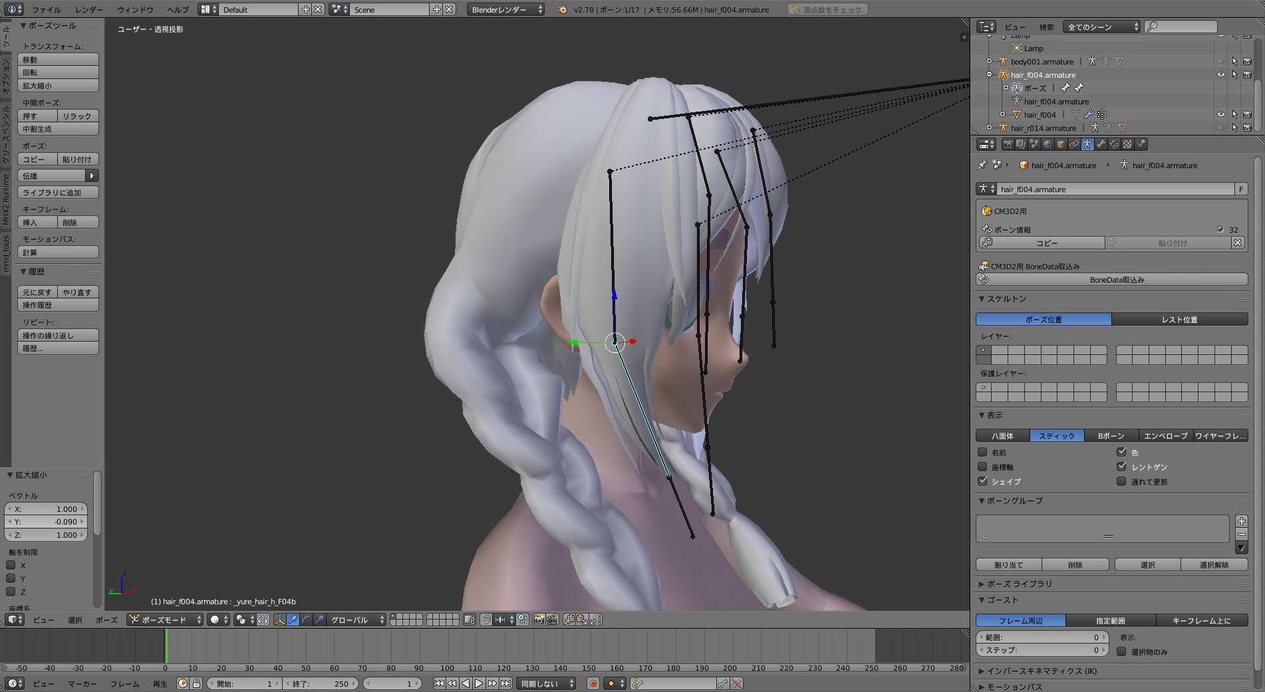Click 元に戻す undo button
This screenshot has width=1265, height=692.
[x=37, y=292]
